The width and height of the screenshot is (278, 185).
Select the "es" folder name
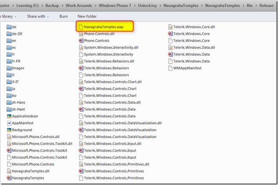pyautogui.click(x=14, y=47)
